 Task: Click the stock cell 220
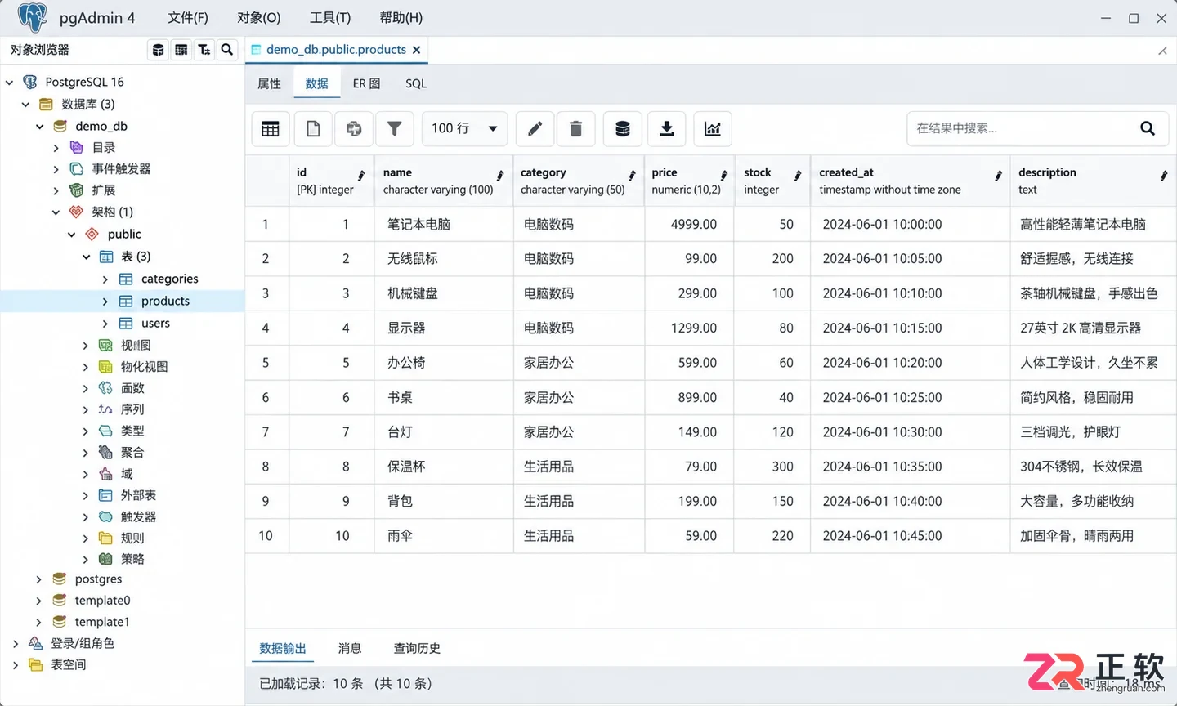click(x=772, y=536)
